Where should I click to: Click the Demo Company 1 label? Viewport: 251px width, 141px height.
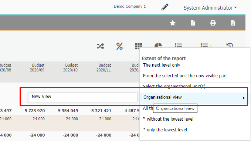click(x=130, y=6)
